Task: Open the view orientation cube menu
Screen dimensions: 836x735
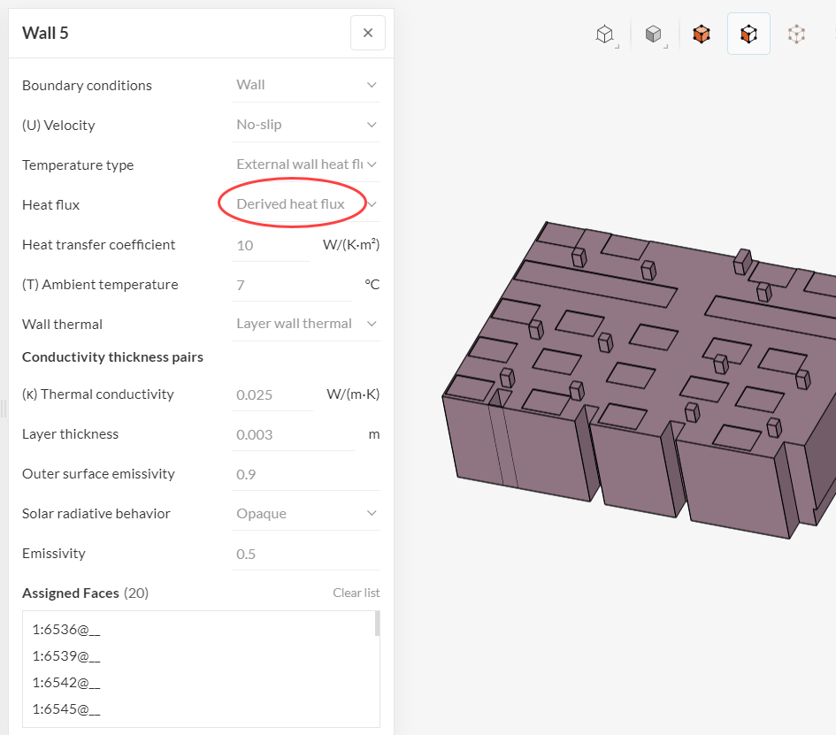Action: click(605, 34)
